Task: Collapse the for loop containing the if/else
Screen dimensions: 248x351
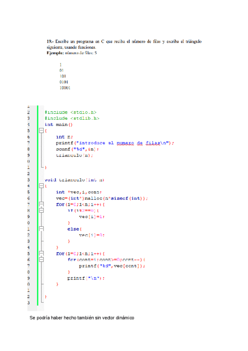Action: tap(41, 204)
